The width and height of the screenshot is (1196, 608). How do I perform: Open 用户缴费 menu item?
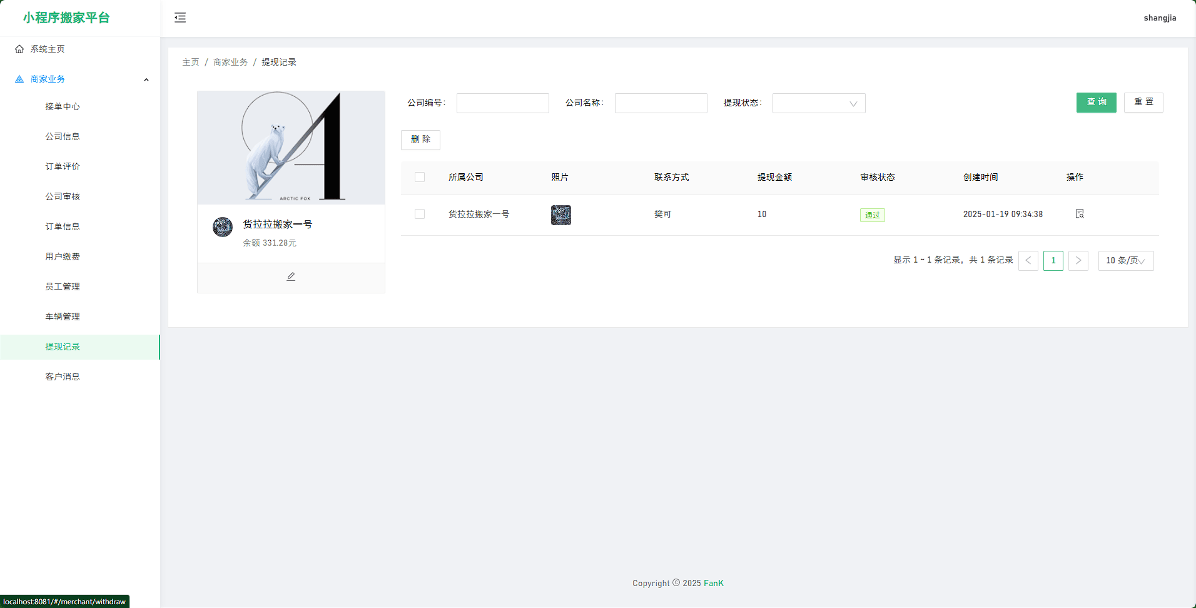click(x=80, y=256)
